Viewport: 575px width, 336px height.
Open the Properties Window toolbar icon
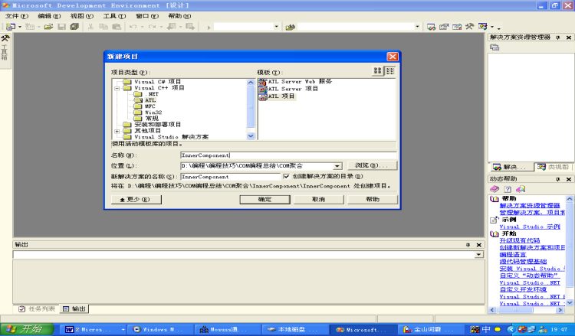(x=444, y=27)
